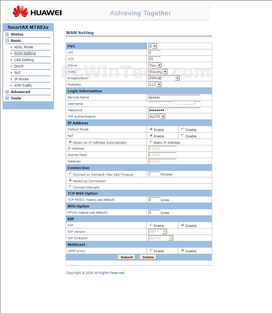Screen dimensions: 272x313
Task: Open the Encapsulation dropdown
Action: pos(164,78)
